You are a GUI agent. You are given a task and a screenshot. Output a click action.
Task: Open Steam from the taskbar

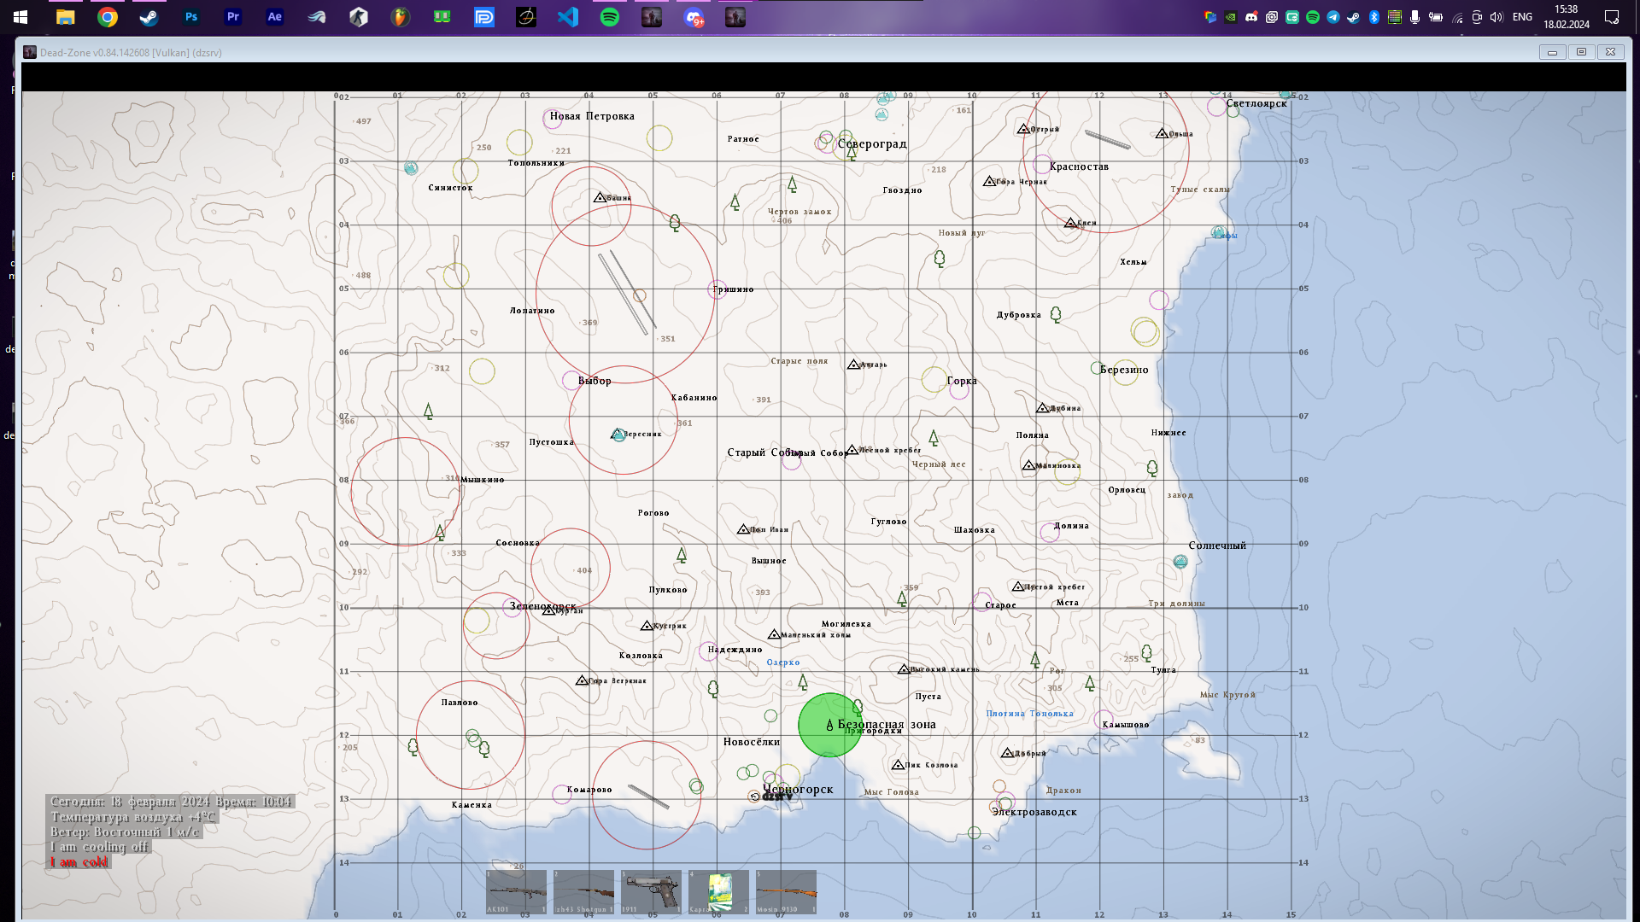point(149,17)
